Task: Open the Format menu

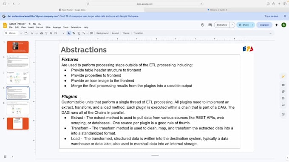Action: [40, 27]
